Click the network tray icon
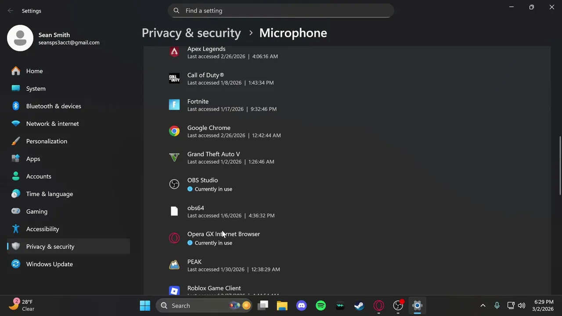Viewport: 562px width, 316px height. pos(511,305)
